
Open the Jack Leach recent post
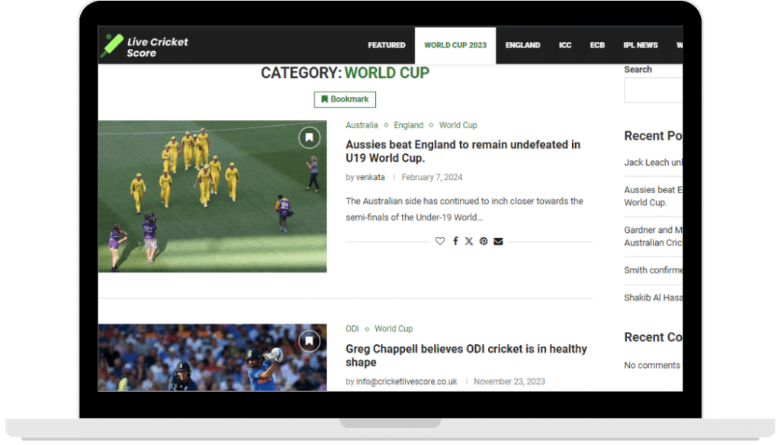coord(652,163)
